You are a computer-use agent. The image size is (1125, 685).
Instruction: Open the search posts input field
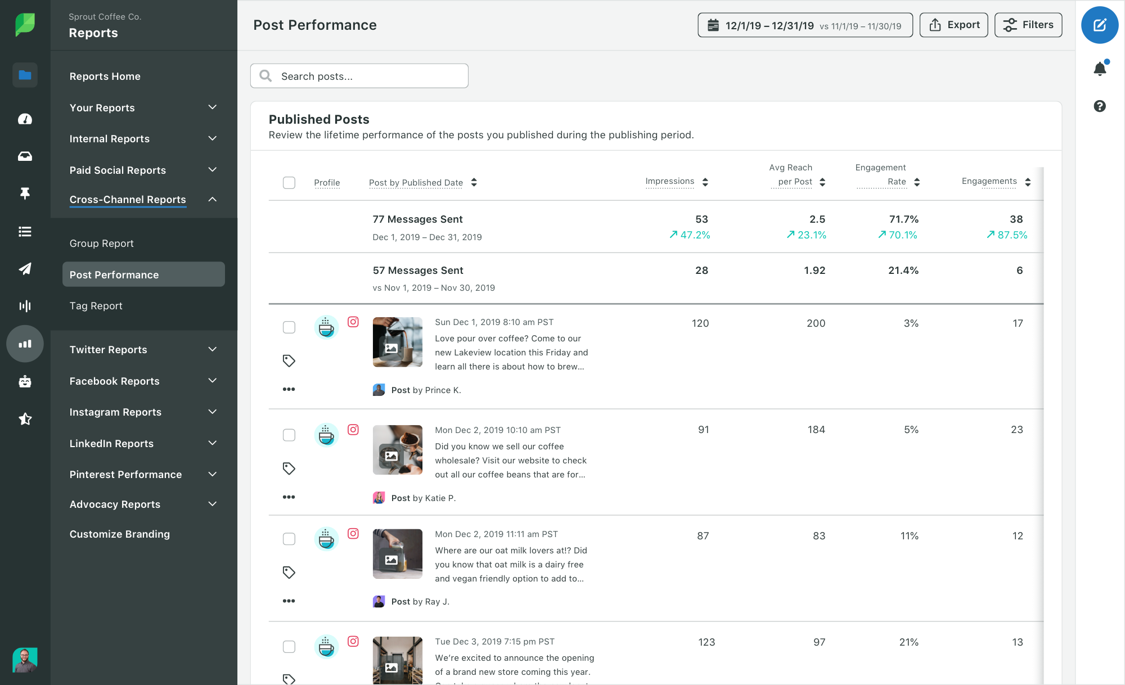[x=359, y=75]
